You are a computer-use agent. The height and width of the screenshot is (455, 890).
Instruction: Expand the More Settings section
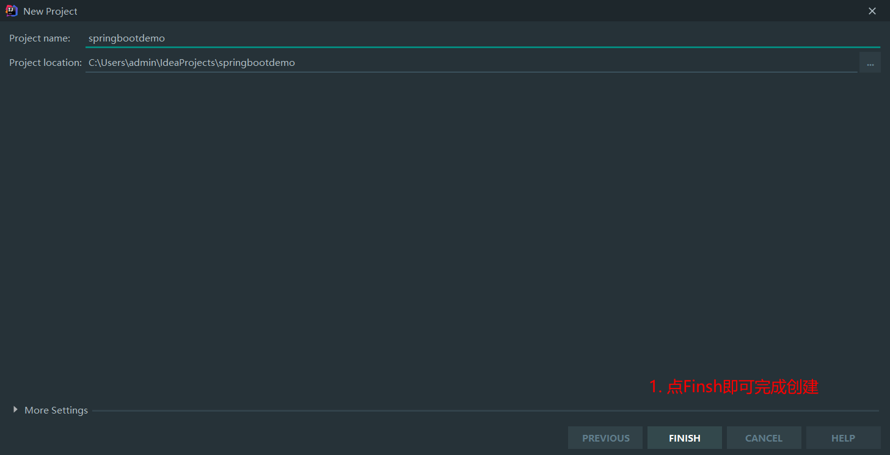coord(50,410)
